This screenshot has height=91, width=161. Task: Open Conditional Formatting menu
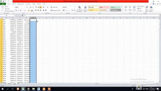79,9
